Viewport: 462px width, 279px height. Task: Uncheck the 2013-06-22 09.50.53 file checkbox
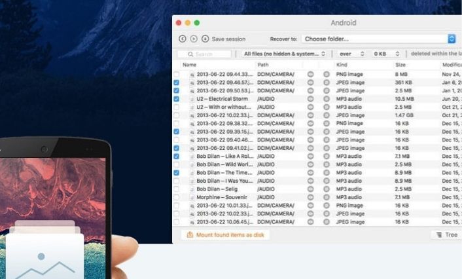176,90
